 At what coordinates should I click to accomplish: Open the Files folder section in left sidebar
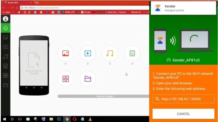click(5, 85)
